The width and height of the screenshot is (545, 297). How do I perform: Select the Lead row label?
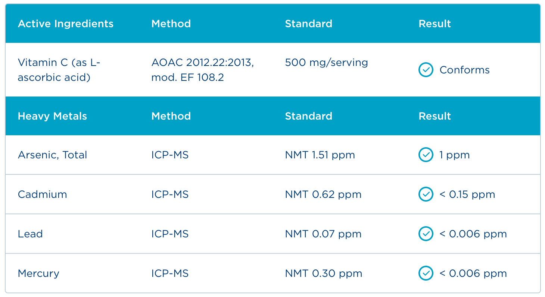pos(30,234)
